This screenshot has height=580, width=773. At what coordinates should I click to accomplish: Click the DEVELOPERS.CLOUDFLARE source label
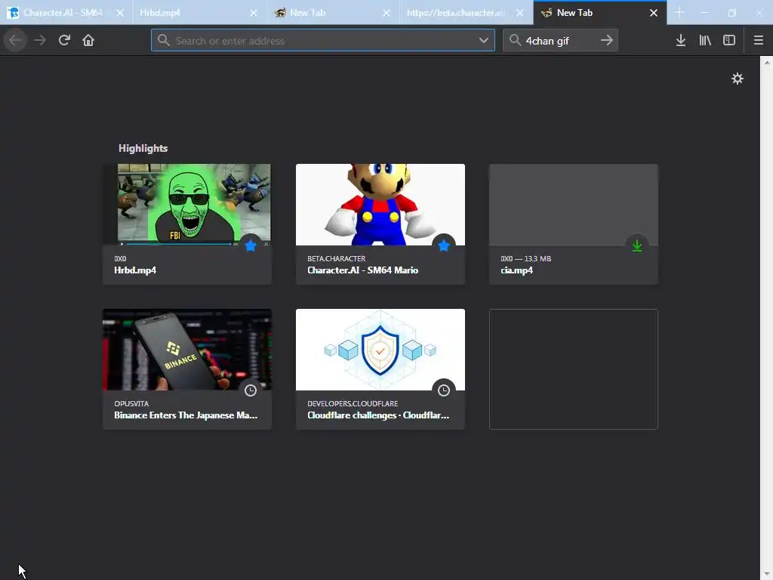pos(353,403)
